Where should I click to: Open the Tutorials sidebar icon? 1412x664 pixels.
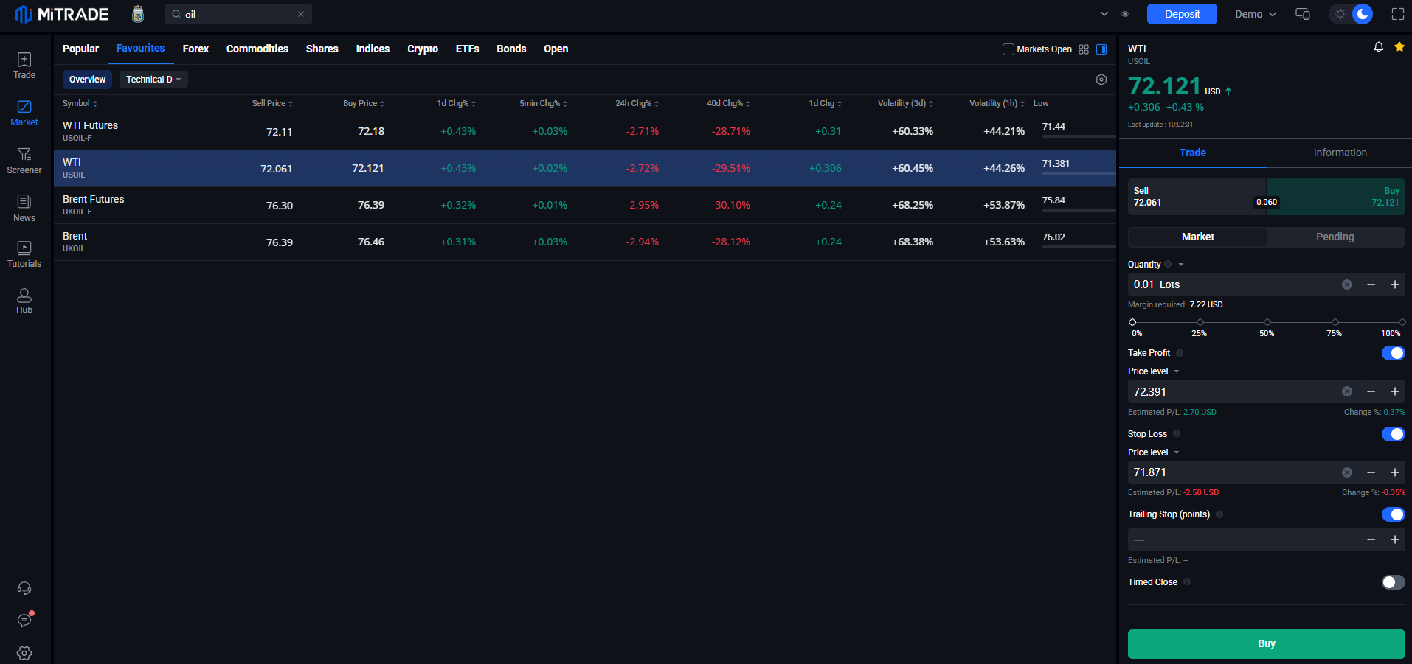pyautogui.click(x=24, y=254)
